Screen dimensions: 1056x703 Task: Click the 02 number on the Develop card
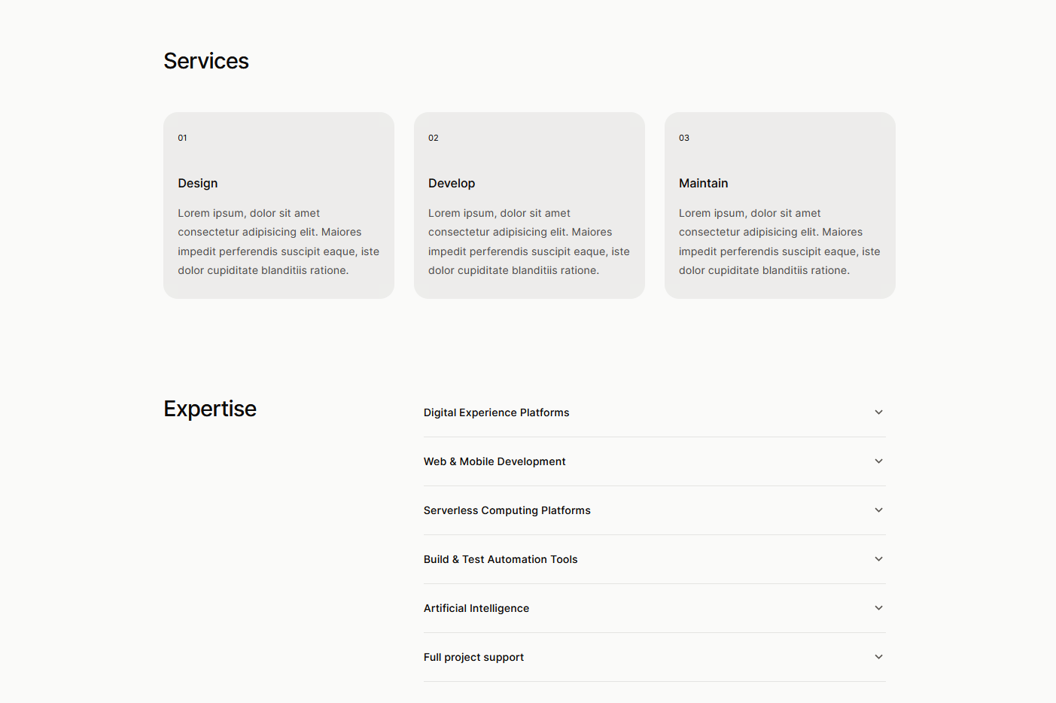pyautogui.click(x=433, y=138)
